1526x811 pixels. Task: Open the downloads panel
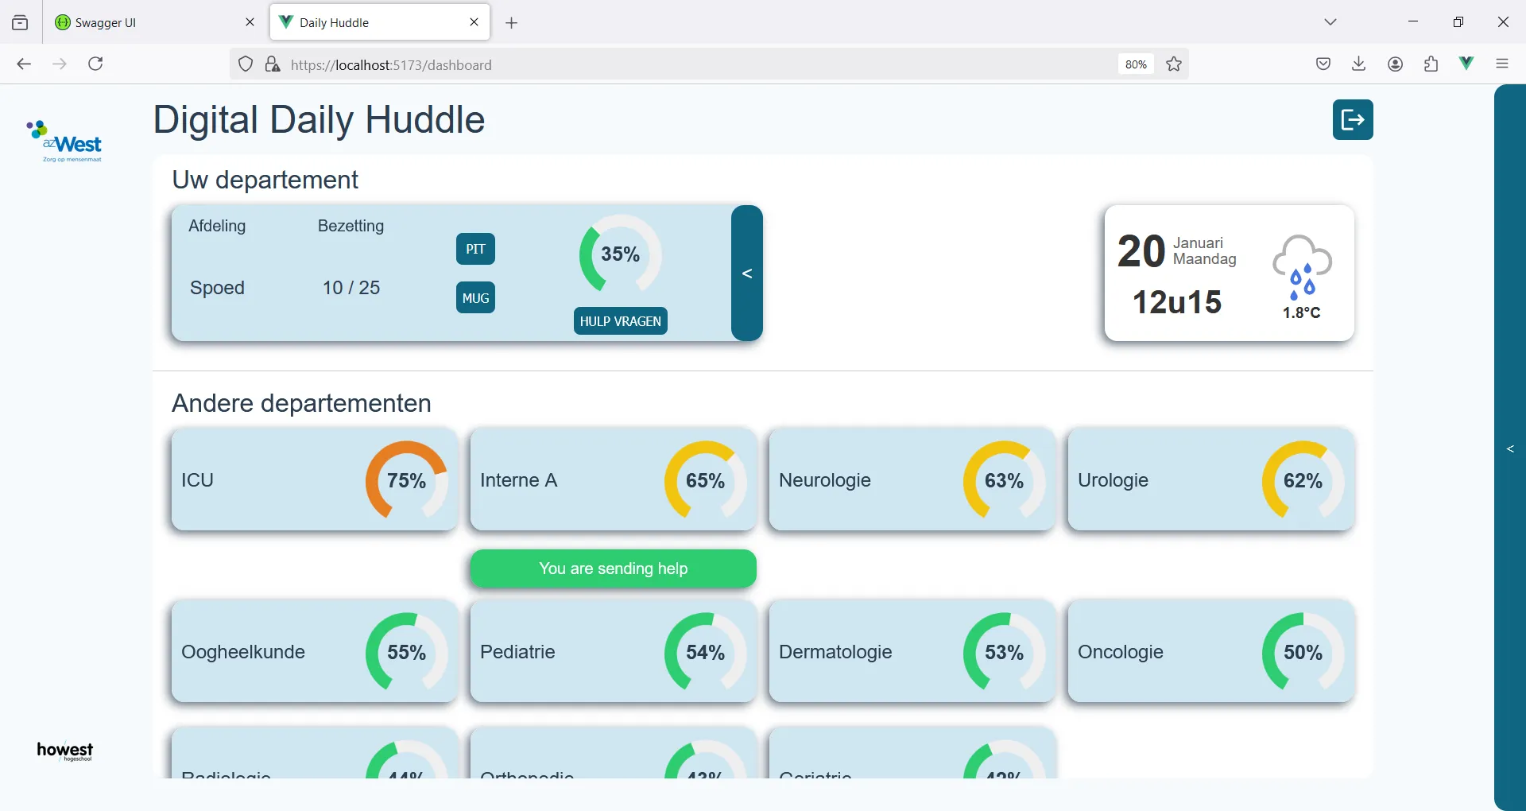(x=1359, y=64)
